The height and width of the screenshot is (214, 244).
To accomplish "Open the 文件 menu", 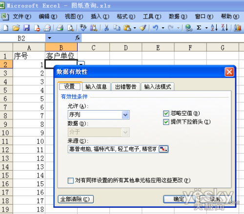I will (x=22, y=17).
